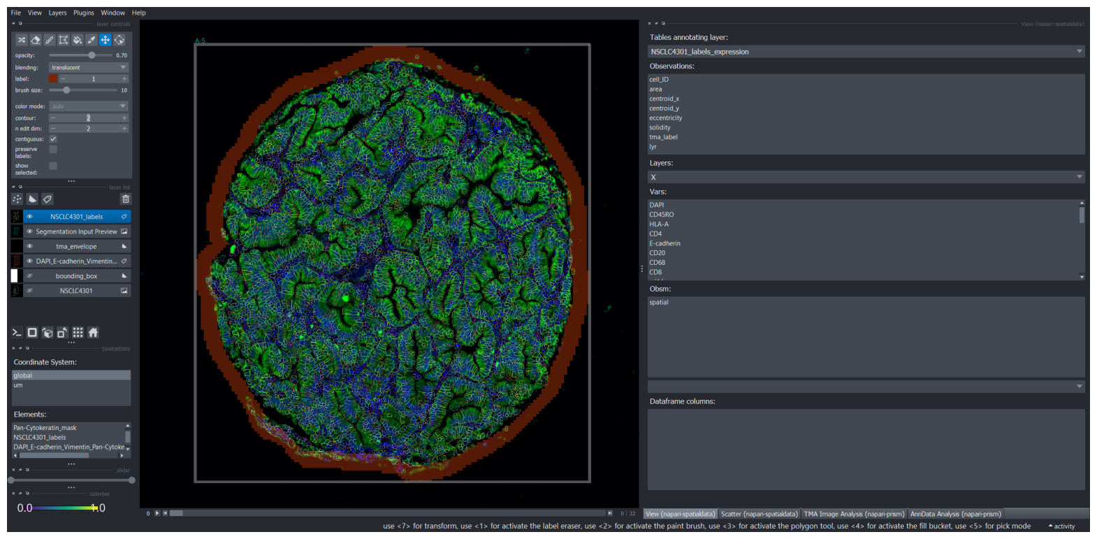Open the activity indicator in status bar
This screenshot has height=539, width=1097.
pyautogui.click(x=1062, y=526)
